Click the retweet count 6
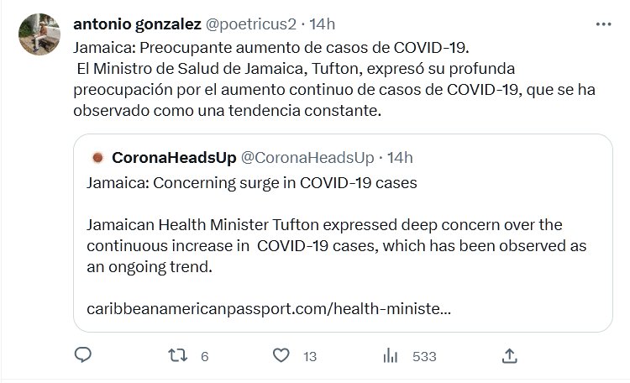The image size is (630, 383). tap(204, 356)
